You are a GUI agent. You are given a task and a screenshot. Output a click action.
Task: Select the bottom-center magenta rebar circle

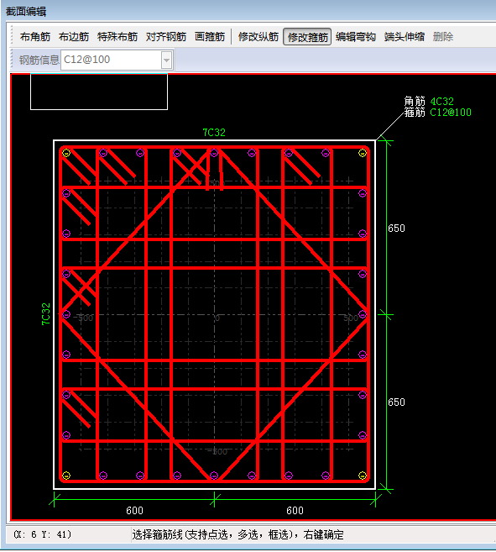(214, 476)
